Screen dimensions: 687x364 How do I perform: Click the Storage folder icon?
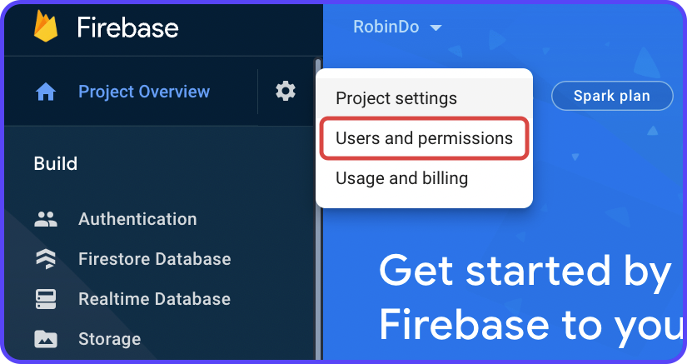pos(46,339)
